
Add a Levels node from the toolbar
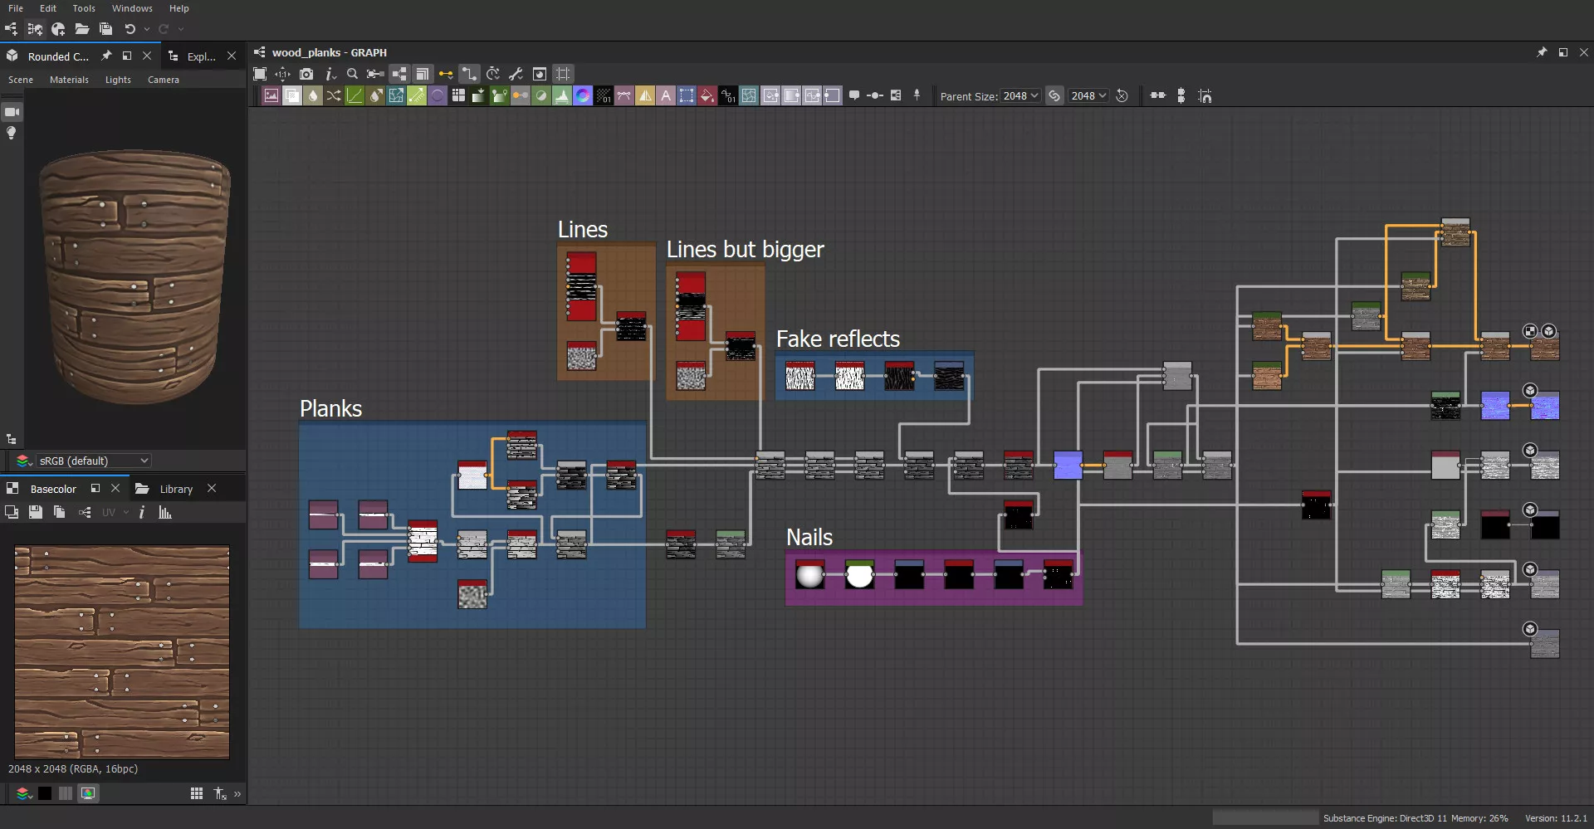[x=562, y=96]
